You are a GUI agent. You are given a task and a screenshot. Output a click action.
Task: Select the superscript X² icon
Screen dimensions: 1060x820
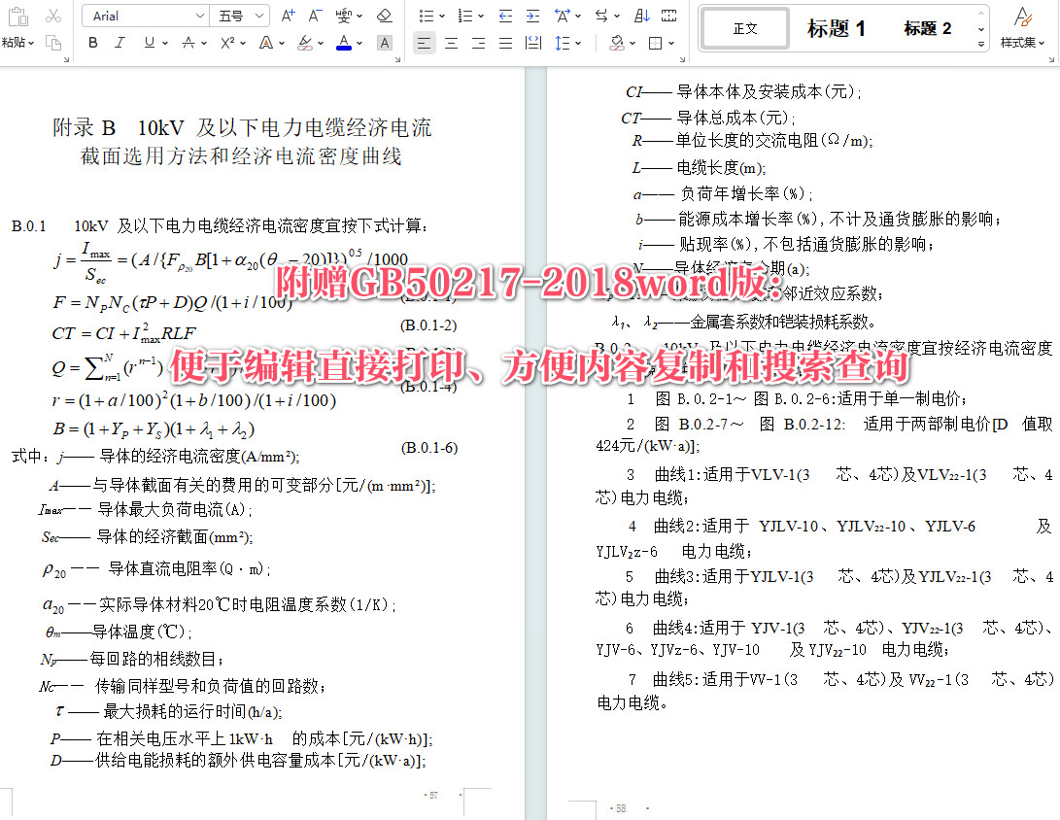click(x=227, y=43)
